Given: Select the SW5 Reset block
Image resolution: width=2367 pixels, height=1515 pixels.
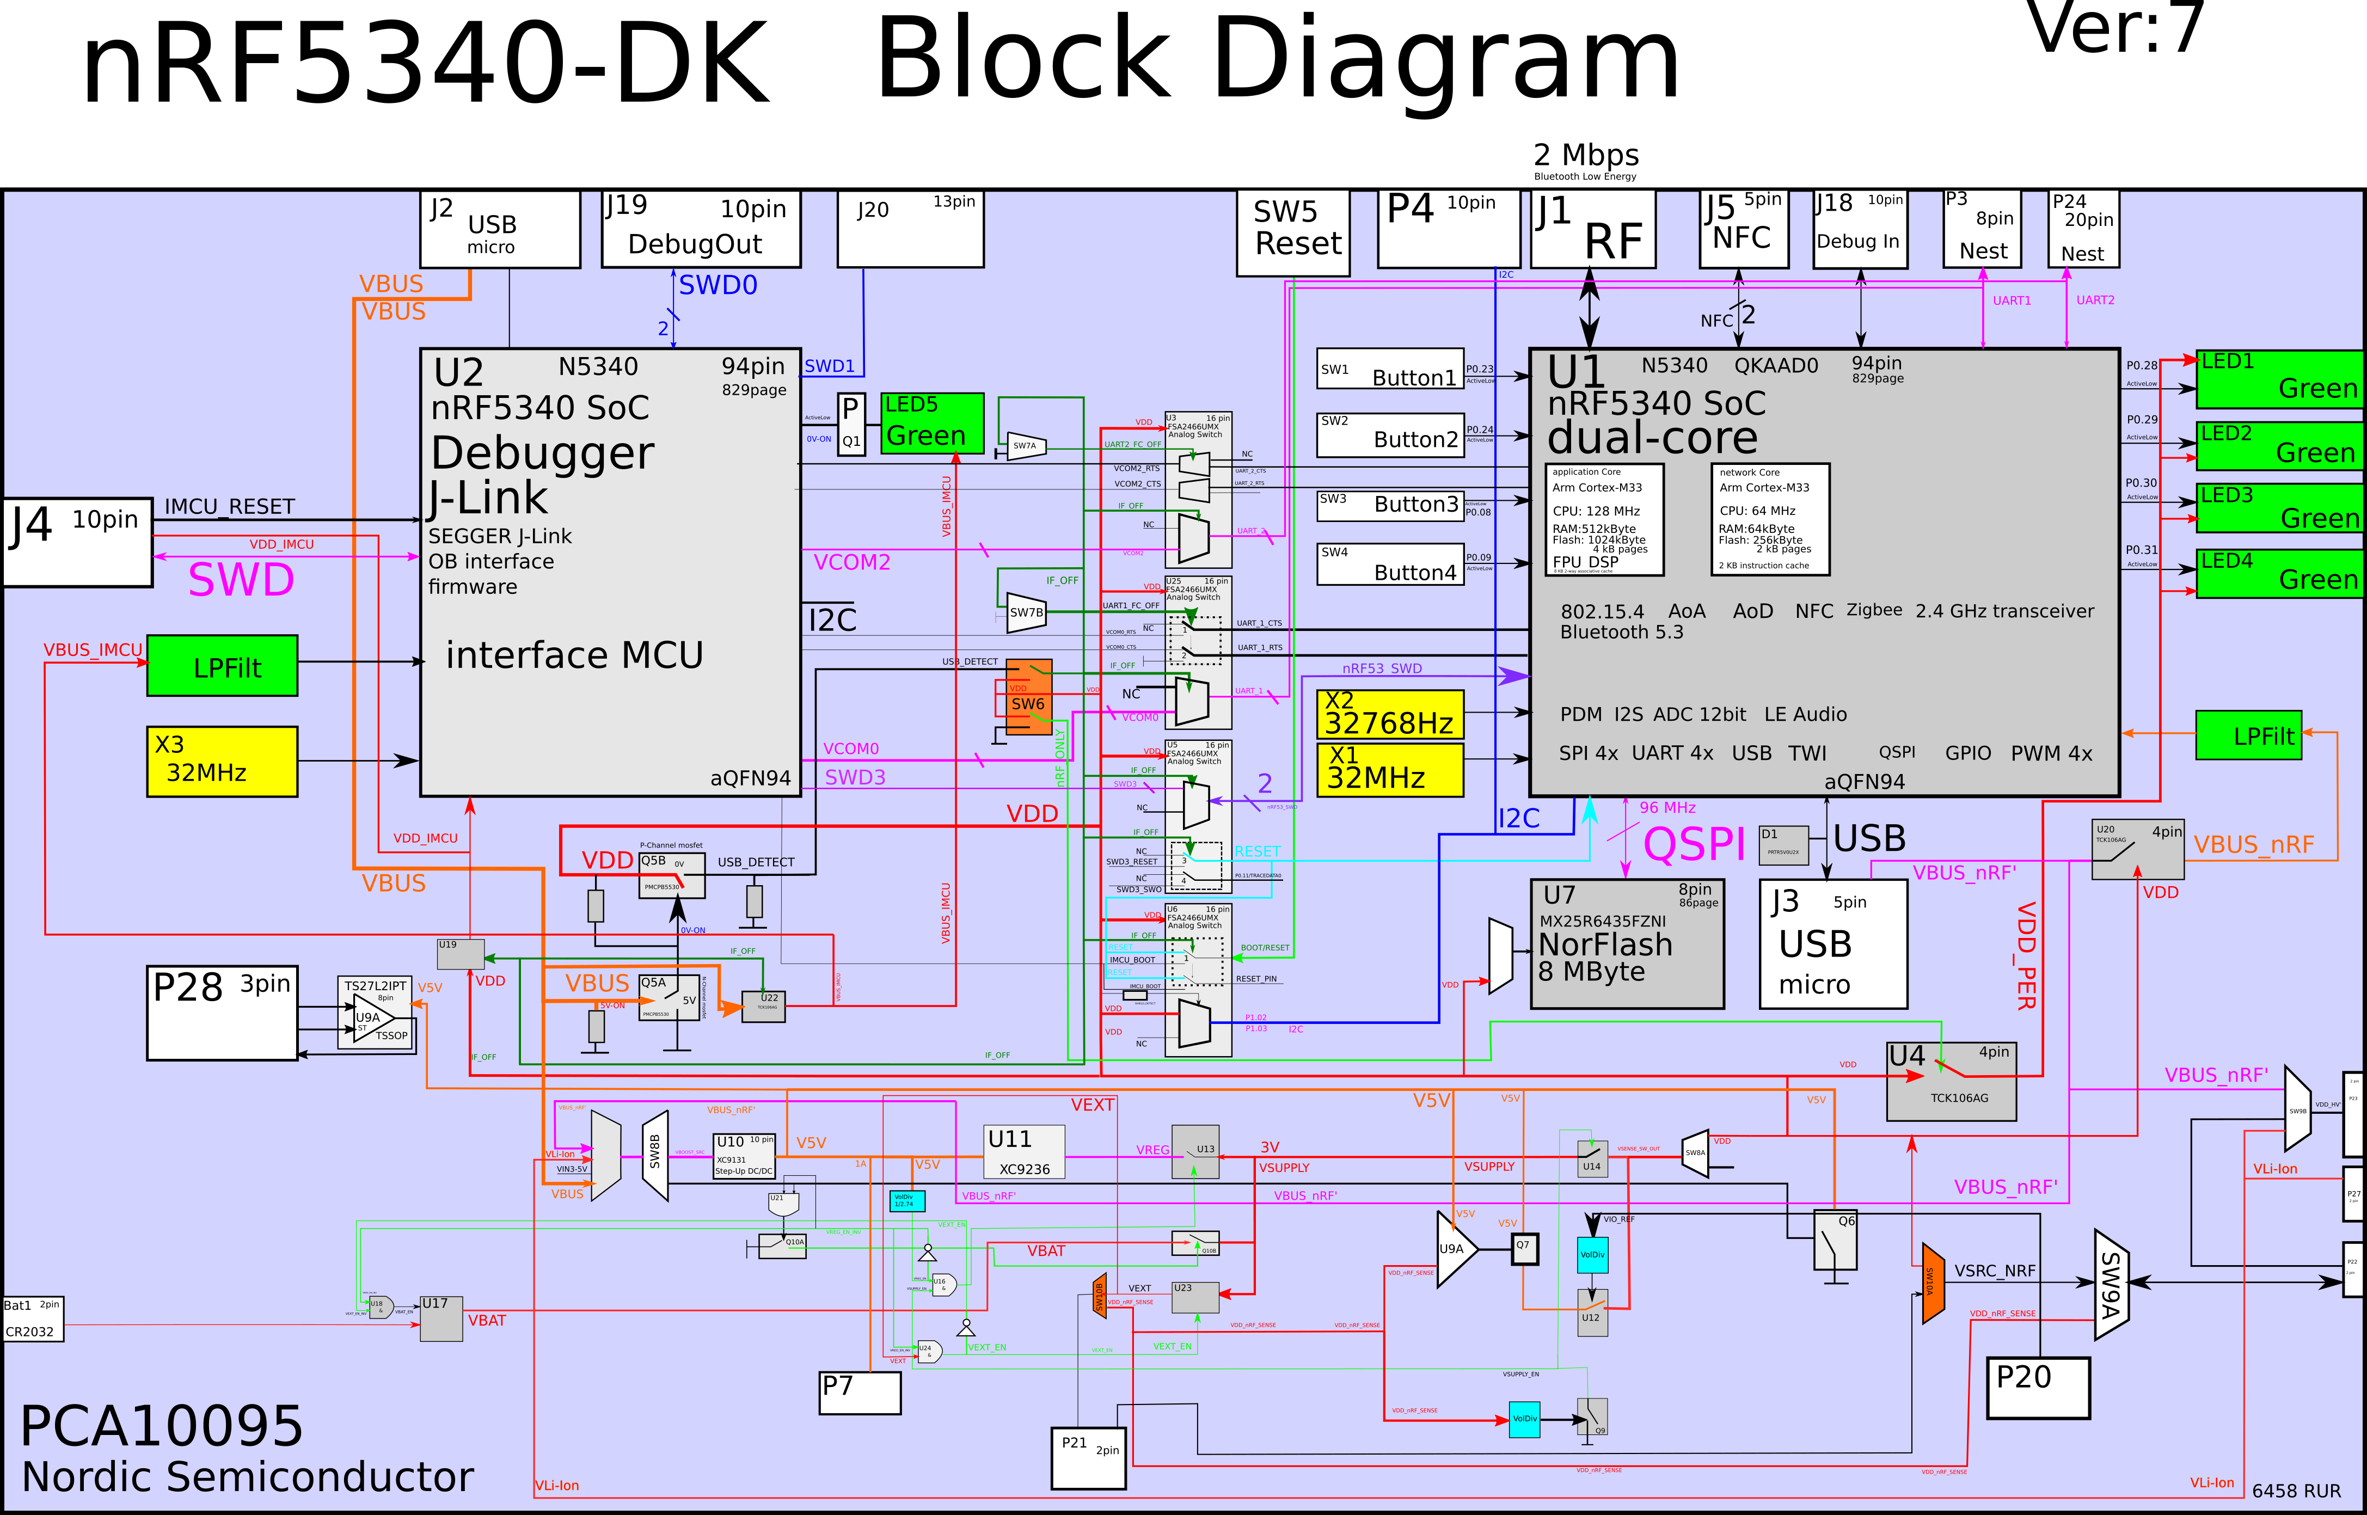Looking at the screenshot, I should 1293,233.
